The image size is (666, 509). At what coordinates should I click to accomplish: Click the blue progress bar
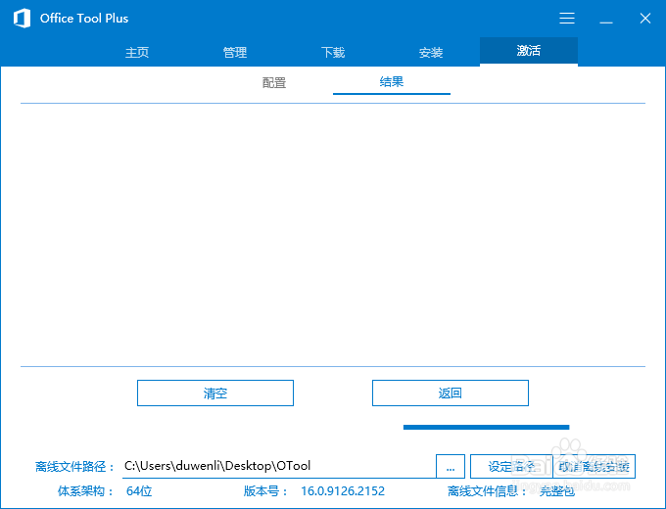487,427
